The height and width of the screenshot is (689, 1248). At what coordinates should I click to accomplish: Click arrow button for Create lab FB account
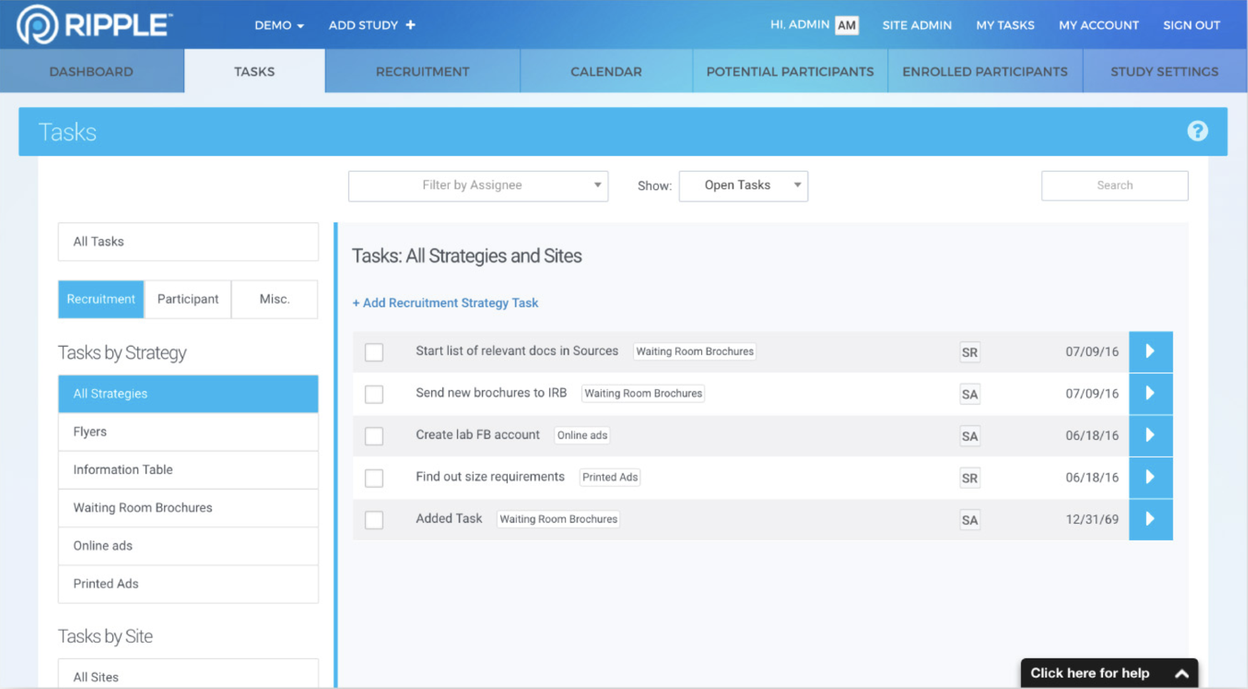tap(1150, 435)
